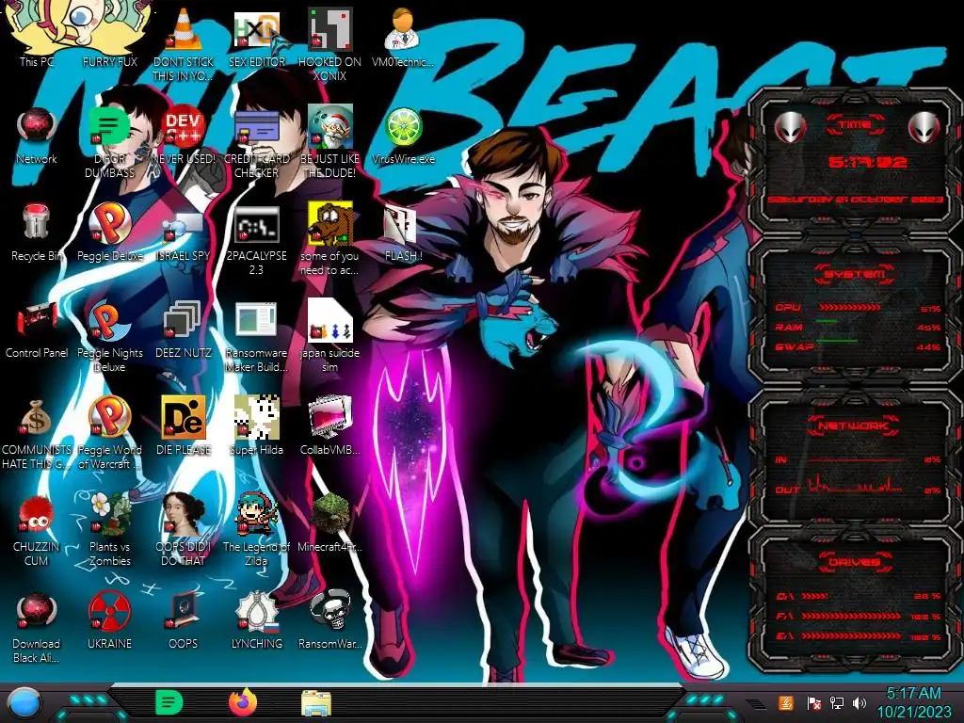Open Action Center flag tray icon
The image size is (964, 723).
[812, 702]
